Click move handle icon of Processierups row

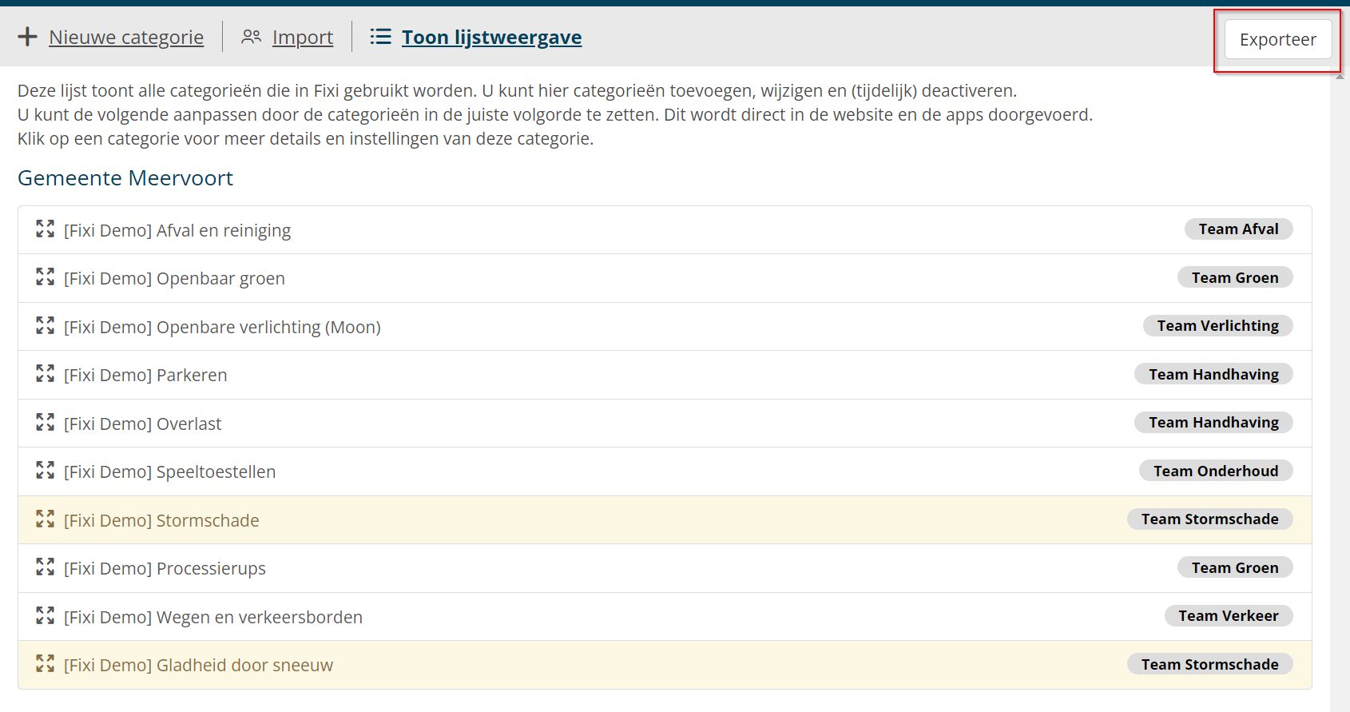tap(46, 567)
